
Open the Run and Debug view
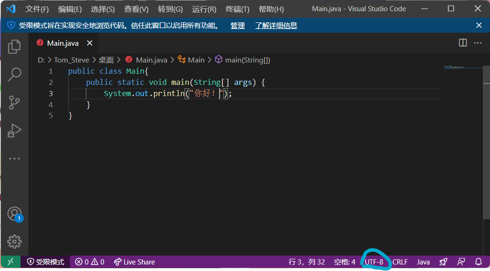[x=14, y=131]
